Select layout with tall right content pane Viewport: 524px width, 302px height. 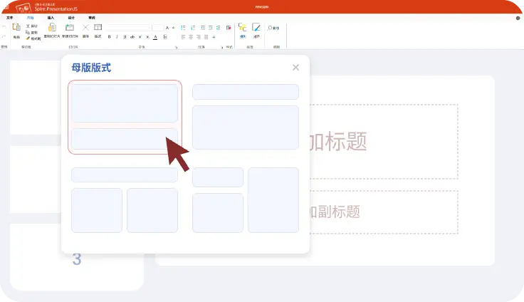[x=246, y=200]
